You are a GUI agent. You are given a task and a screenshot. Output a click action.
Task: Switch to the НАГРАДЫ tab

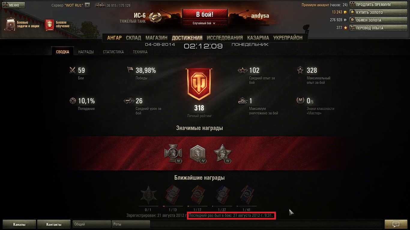tap(86, 52)
